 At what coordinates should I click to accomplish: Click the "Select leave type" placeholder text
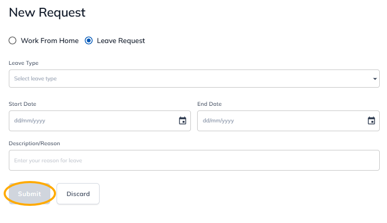pyautogui.click(x=35, y=79)
